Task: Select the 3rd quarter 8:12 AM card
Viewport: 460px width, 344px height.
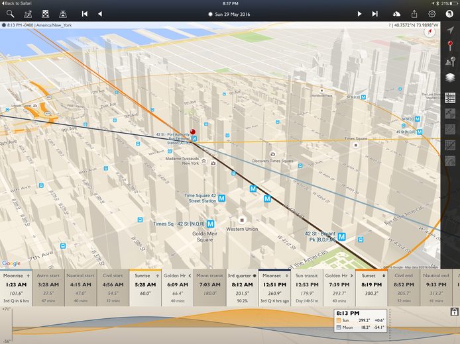Action: 243,288
